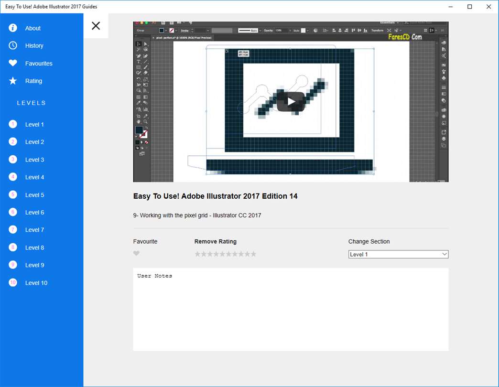
Task: Navigate to Level 10
Action: [36, 283]
